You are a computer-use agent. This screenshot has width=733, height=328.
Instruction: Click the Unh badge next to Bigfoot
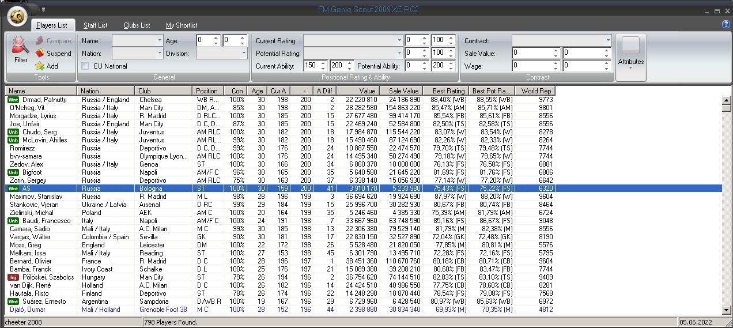[13, 172]
